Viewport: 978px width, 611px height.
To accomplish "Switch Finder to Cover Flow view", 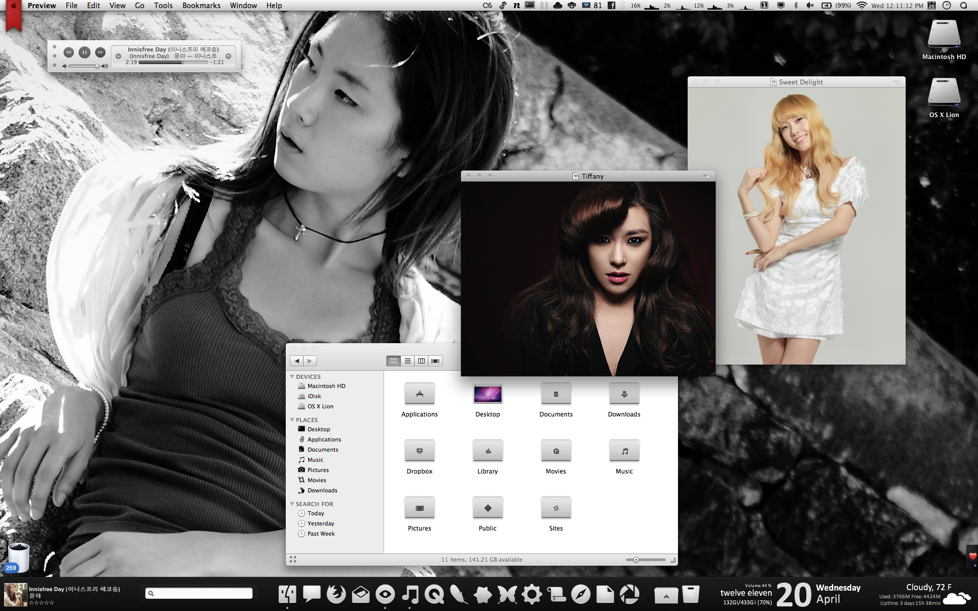I will tap(435, 361).
